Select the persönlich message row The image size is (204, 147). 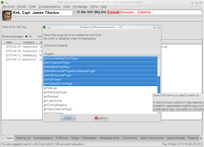point(22,60)
